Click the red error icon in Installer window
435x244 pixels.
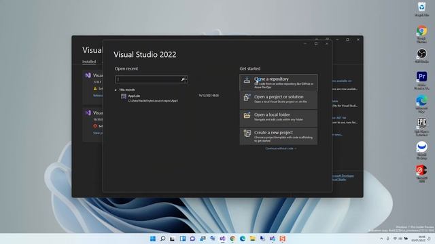click(95, 126)
